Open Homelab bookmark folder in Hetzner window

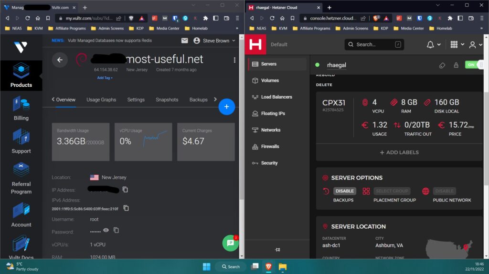coord(441,28)
